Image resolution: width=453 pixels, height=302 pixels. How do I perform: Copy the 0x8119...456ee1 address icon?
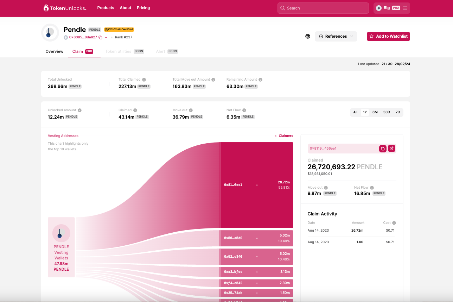[x=383, y=149]
